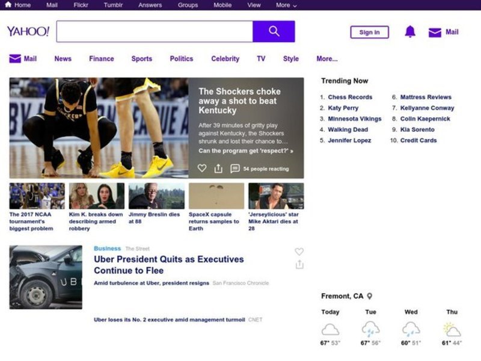
Task: Click the Home icon in top bar
Action: click(8, 5)
